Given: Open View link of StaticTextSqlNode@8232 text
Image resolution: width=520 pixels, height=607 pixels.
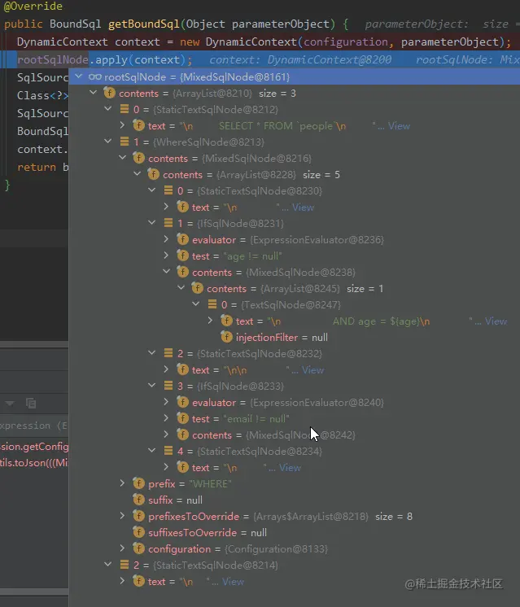Looking at the screenshot, I should coord(312,369).
